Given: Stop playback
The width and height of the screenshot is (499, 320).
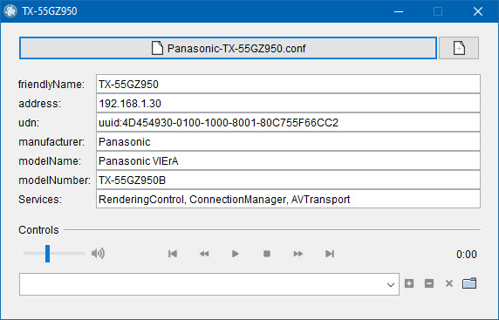Looking at the screenshot, I should click(x=267, y=254).
